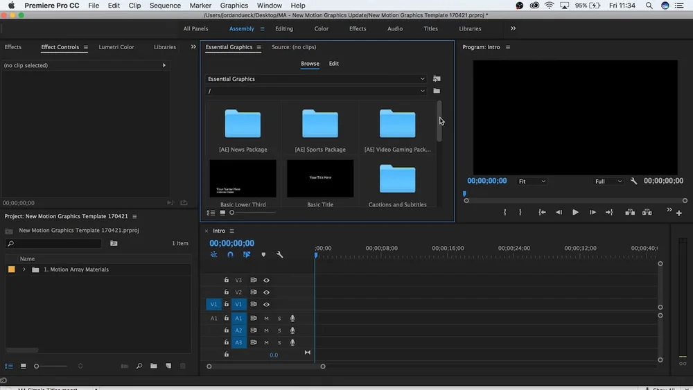Expand the 1. Motion Array Materials bin
The image size is (693, 390).
24,269
